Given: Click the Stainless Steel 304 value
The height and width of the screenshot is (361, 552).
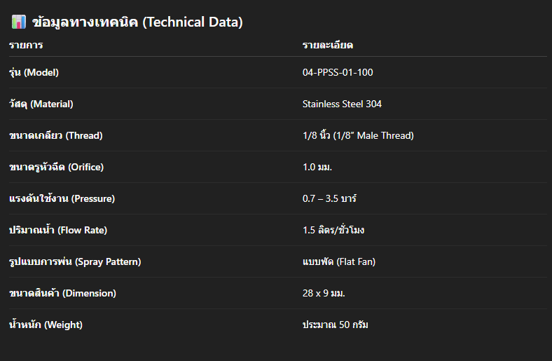Looking at the screenshot, I should 342,104.
